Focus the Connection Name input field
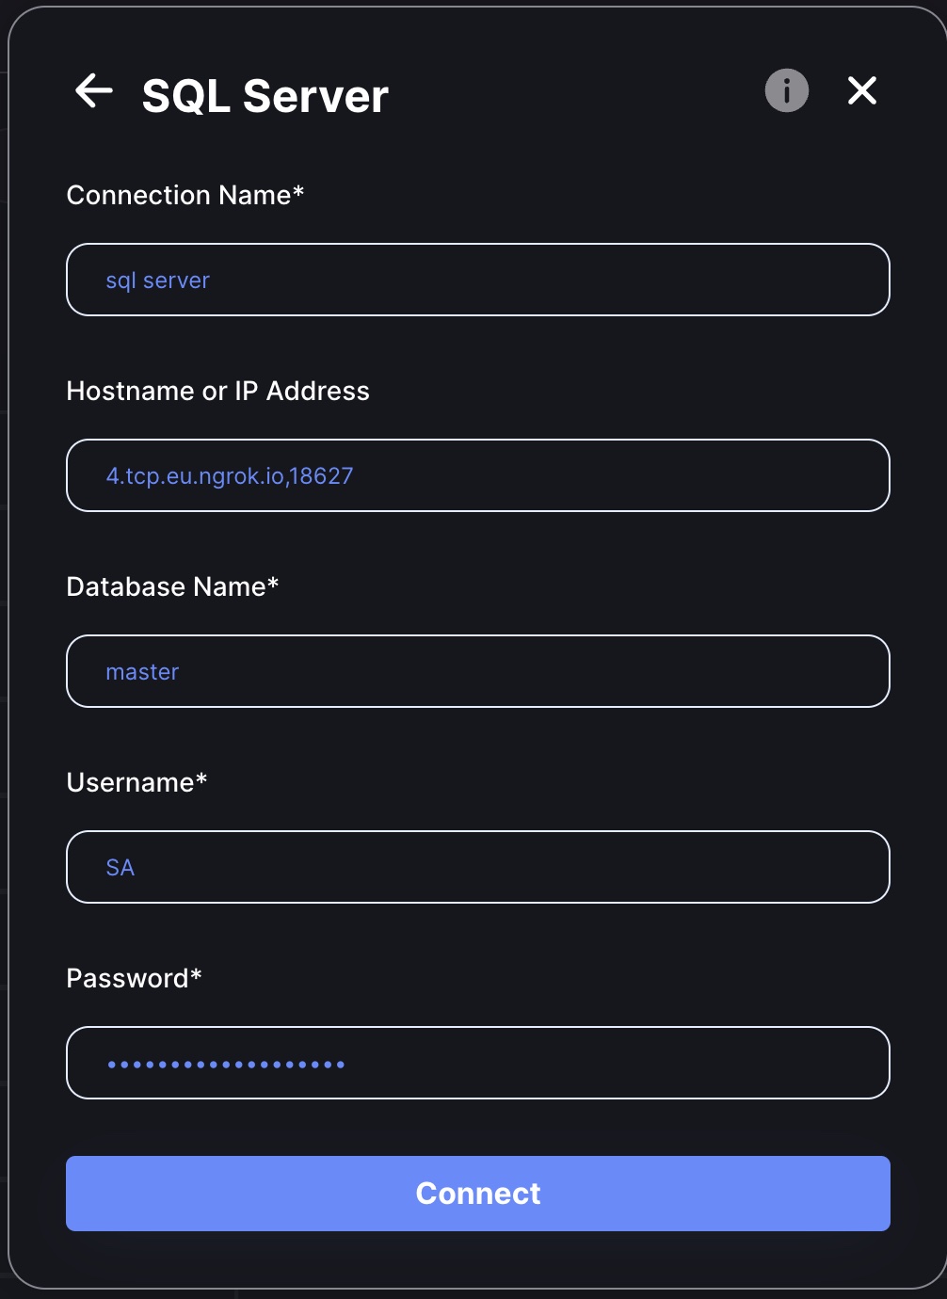 pos(478,280)
